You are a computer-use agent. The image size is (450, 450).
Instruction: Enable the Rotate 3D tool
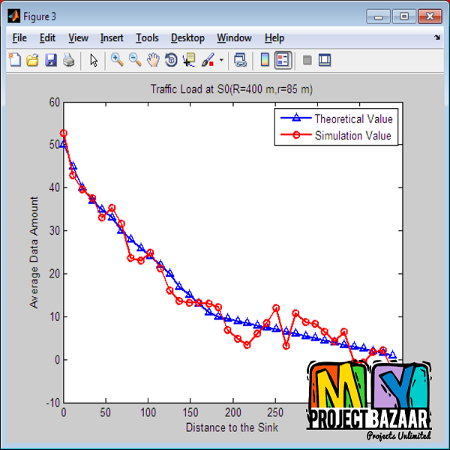(x=171, y=60)
